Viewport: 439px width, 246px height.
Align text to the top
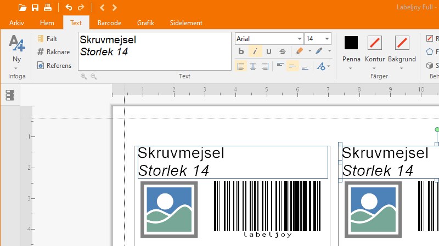[x=280, y=66]
